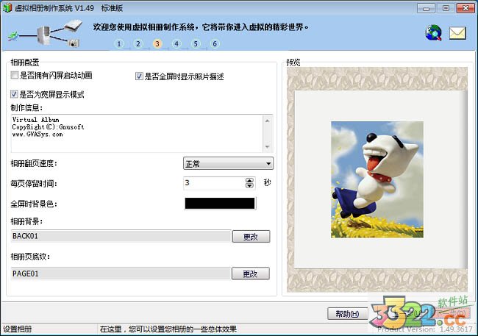Switch to wizard step 5

tap(196, 44)
